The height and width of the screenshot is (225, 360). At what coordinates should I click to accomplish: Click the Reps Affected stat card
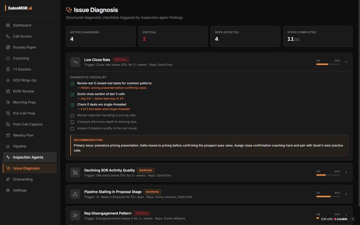pyautogui.click(x=245, y=36)
